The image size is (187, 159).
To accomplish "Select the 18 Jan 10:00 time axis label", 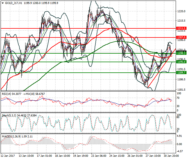I will 63,156.
